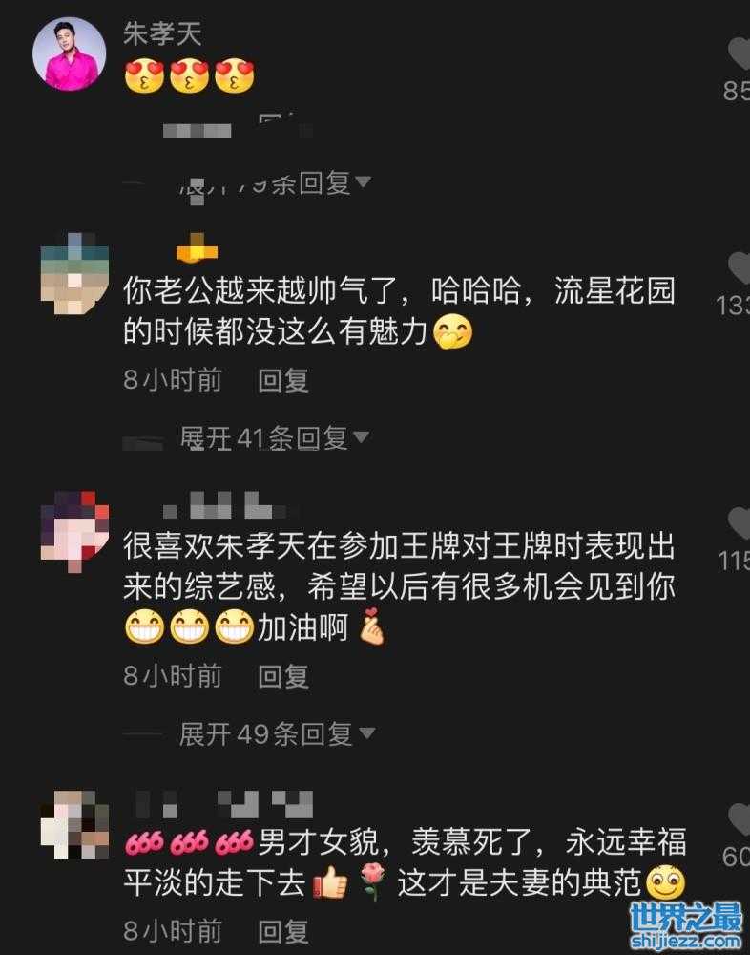Open the avatar of the 男才女貌 commenter

74,825
